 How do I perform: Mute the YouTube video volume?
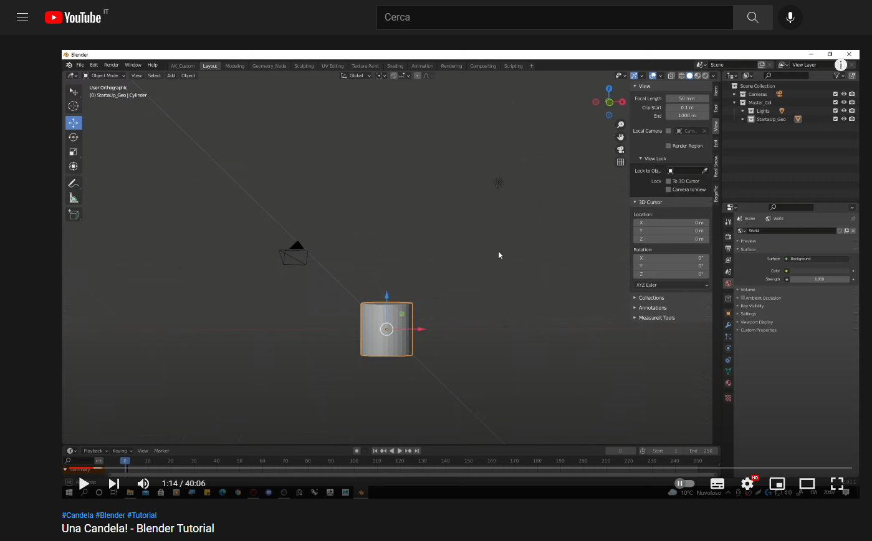click(143, 484)
